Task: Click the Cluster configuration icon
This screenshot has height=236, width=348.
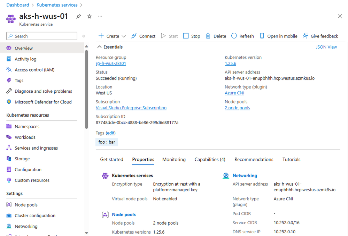Action: (9, 216)
